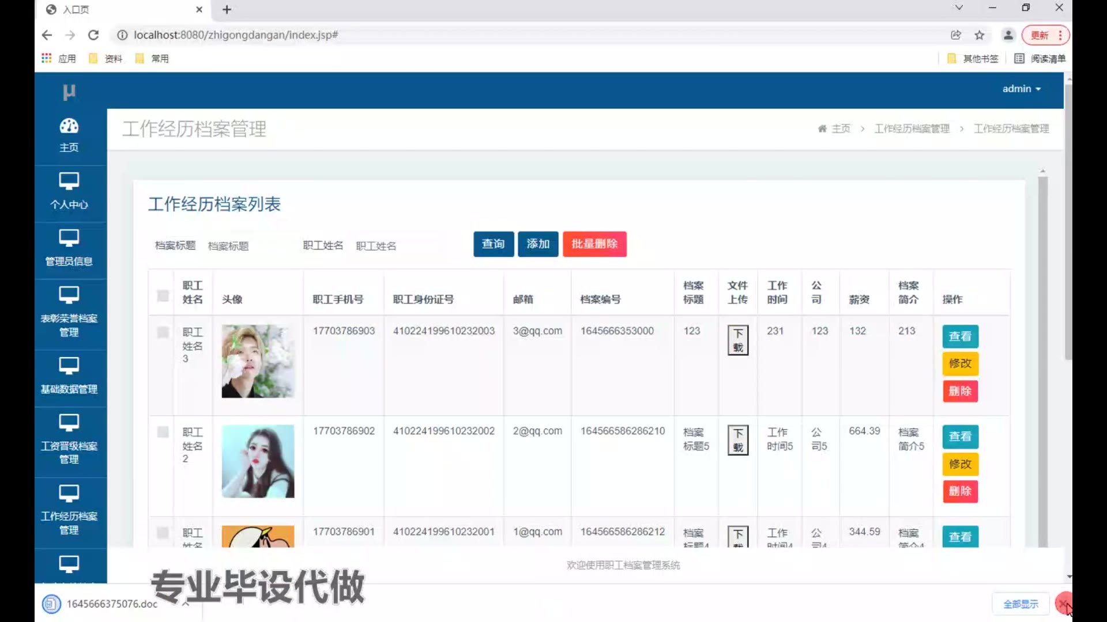Click the 添加 add button
Image resolution: width=1107 pixels, height=622 pixels.
tap(538, 244)
